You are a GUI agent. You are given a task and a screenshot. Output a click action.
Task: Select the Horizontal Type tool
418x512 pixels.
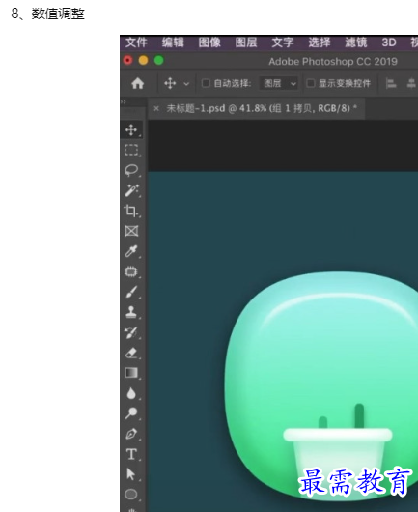[131, 454]
